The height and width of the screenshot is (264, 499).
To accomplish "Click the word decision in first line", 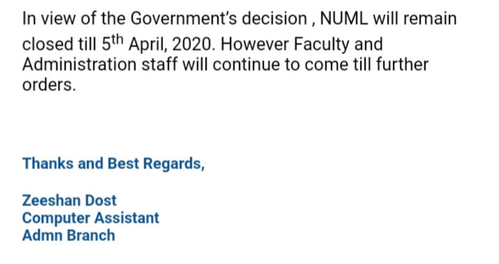I will pos(275,19).
